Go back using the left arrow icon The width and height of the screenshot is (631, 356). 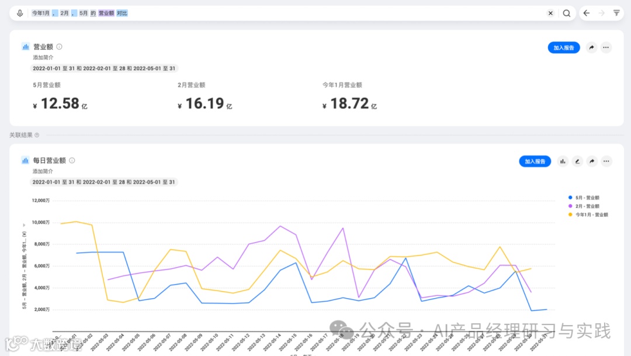(x=587, y=13)
